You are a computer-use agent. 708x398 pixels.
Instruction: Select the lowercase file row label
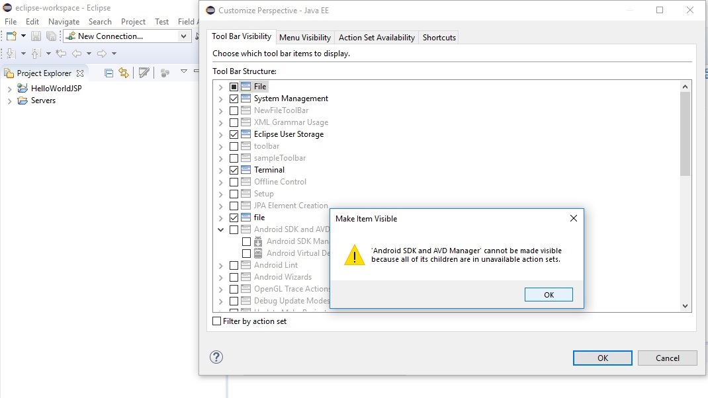click(x=259, y=218)
